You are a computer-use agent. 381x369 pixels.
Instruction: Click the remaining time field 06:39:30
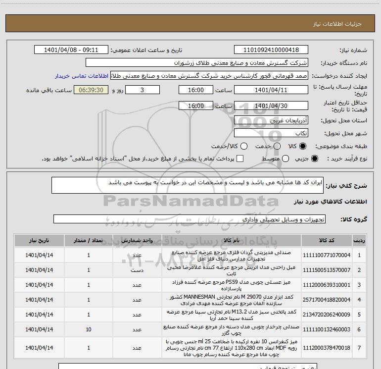coord(91,90)
